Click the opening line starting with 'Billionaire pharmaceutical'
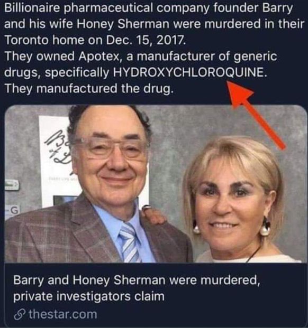Viewport: 308px width, 328px height. [x=148, y=8]
